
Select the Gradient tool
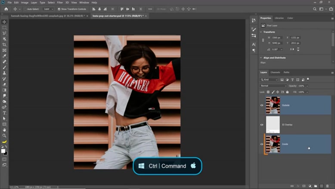click(x=4, y=90)
